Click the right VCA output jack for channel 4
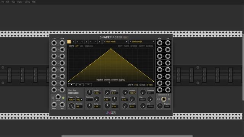 159,63
